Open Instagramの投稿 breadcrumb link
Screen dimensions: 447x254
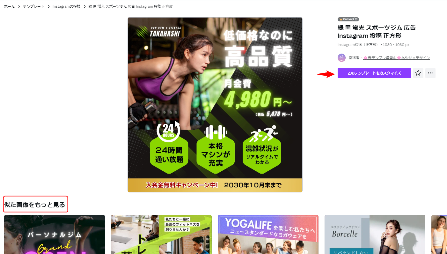[66, 6]
